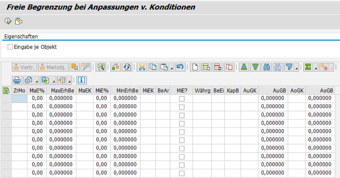Tick the MiE? checkbox in last row

(181, 173)
